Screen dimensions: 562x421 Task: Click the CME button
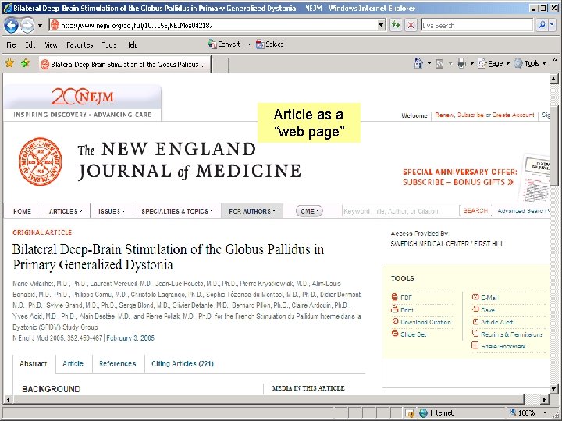coord(309,211)
